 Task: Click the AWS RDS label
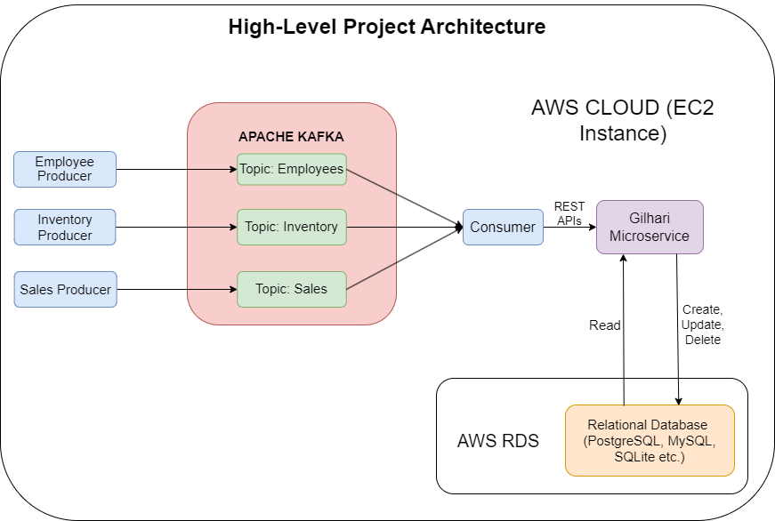pos(497,441)
